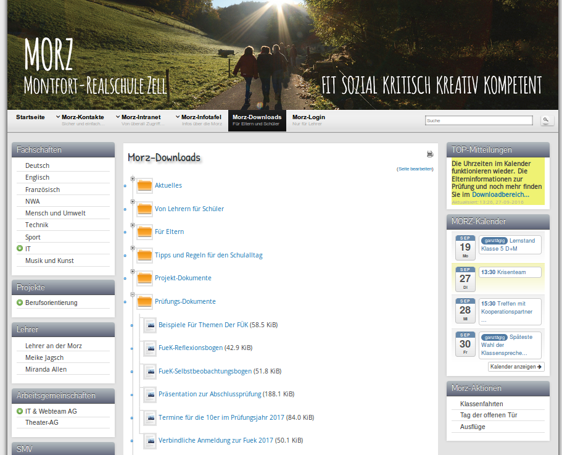Open the Morz-Login menu item

[x=308, y=120]
